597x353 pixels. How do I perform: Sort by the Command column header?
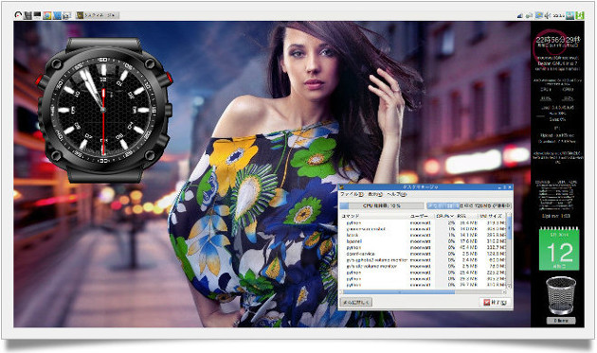(x=374, y=216)
